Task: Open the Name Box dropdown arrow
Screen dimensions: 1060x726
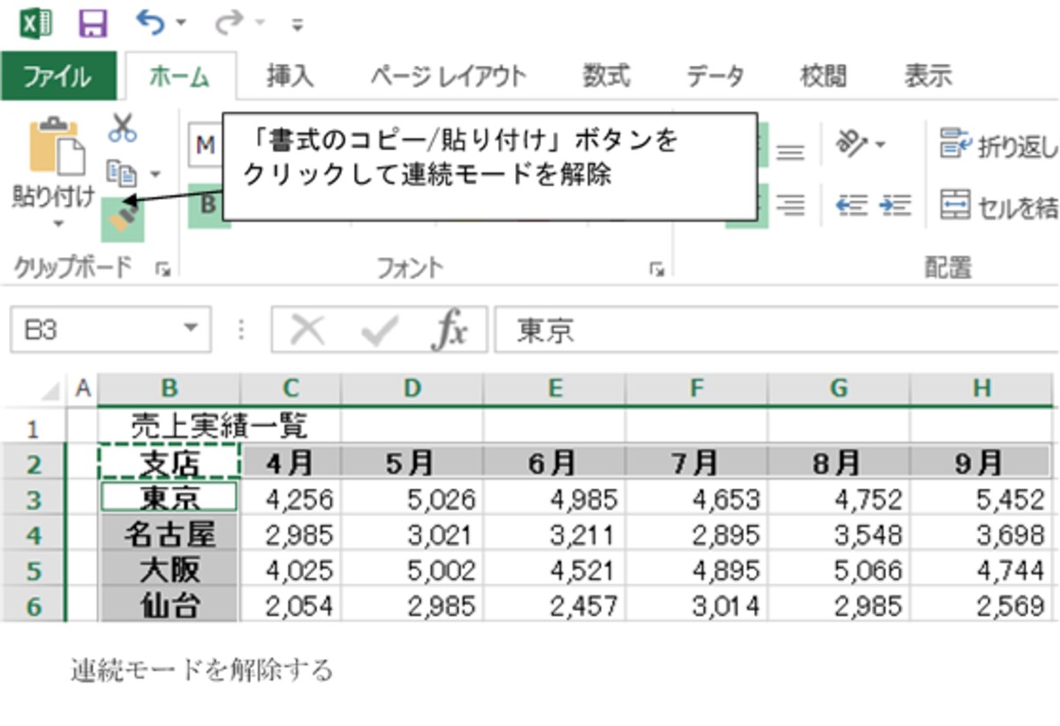Action: (191, 330)
